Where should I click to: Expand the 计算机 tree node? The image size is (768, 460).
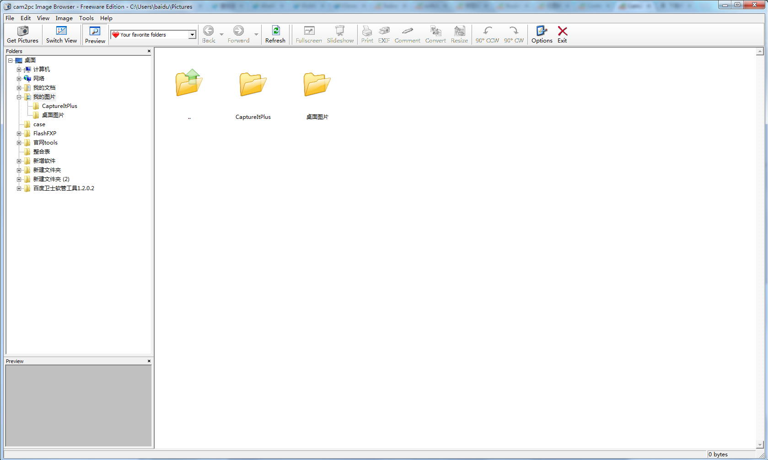point(19,70)
